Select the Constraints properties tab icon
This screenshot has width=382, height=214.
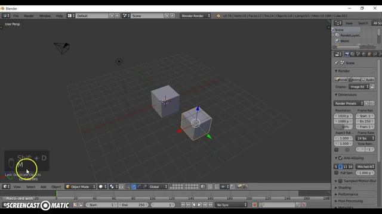coord(375,54)
